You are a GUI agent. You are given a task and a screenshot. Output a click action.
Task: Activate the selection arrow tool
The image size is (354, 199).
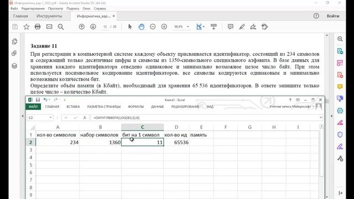(x=130, y=27)
